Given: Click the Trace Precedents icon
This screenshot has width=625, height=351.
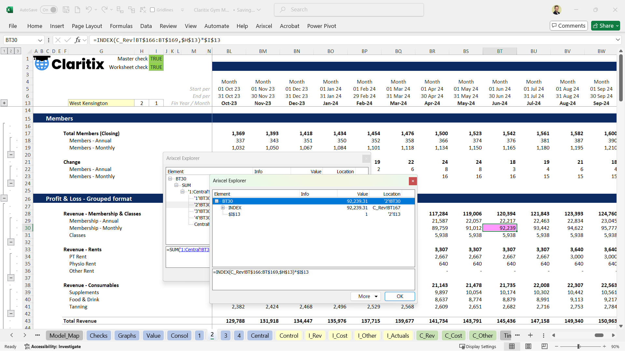Looking at the screenshot, I should click(x=120, y=10).
